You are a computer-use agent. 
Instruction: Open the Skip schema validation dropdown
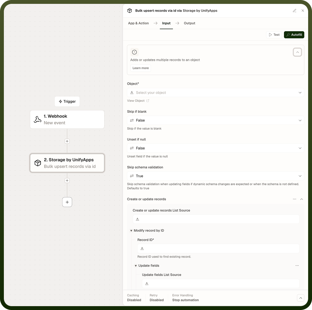pyautogui.click(x=215, y=176)
